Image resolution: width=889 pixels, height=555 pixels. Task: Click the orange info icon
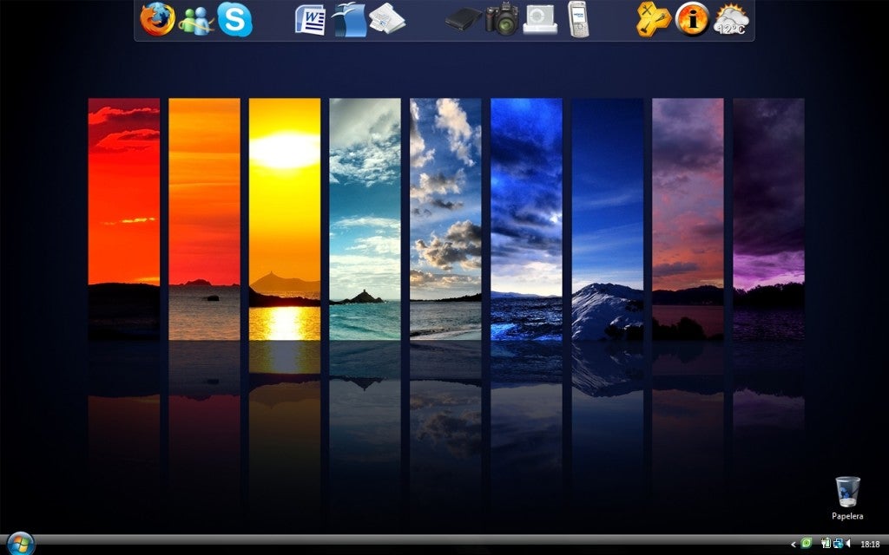click(692, 19)
